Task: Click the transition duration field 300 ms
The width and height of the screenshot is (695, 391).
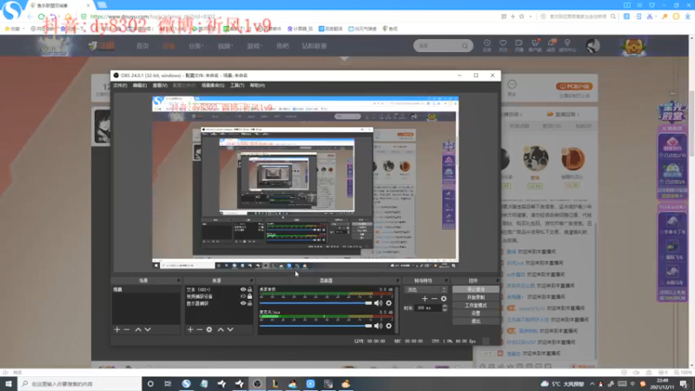Action: [427, 308]
